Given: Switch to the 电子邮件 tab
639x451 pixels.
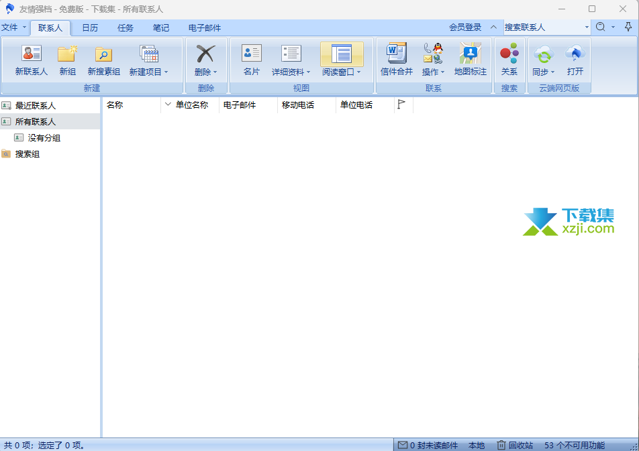Looking at the screenshot, I should click(x=205, y=27).
